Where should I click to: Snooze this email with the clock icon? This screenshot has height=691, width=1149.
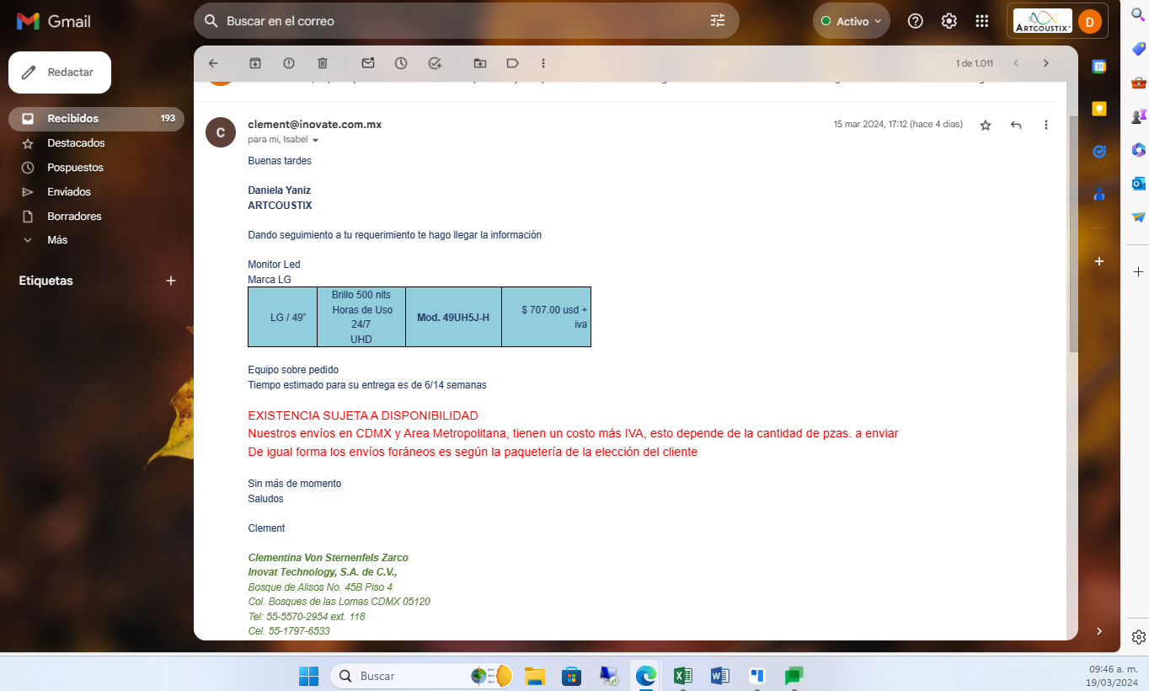coord(401,63)
